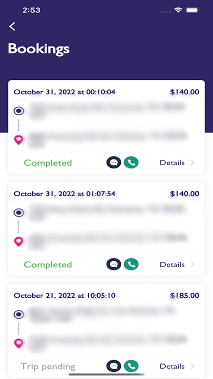The width and height of the screenshot is (213, 379).
Task: Tap pickup circle icon on the October 21 booking
Action: [x=19, y=314]
